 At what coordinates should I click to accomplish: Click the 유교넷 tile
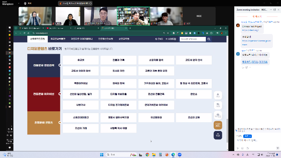pos(81,60)
